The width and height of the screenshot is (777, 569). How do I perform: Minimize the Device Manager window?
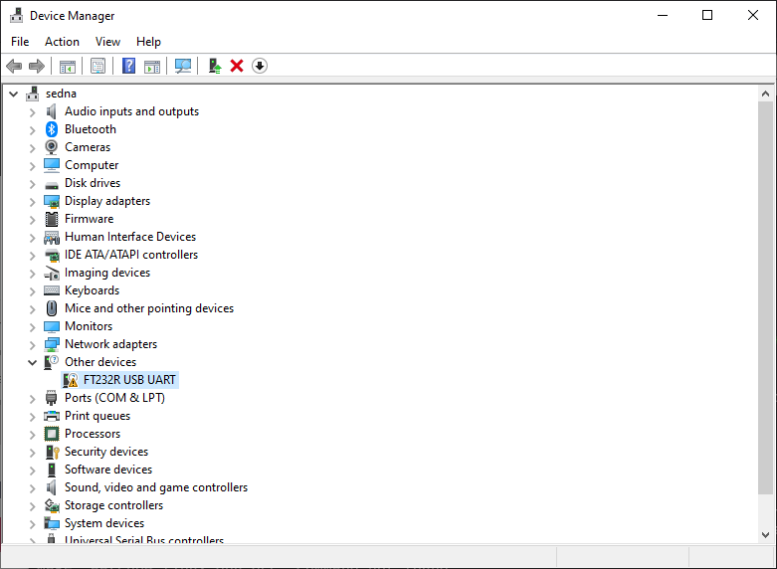663,15
